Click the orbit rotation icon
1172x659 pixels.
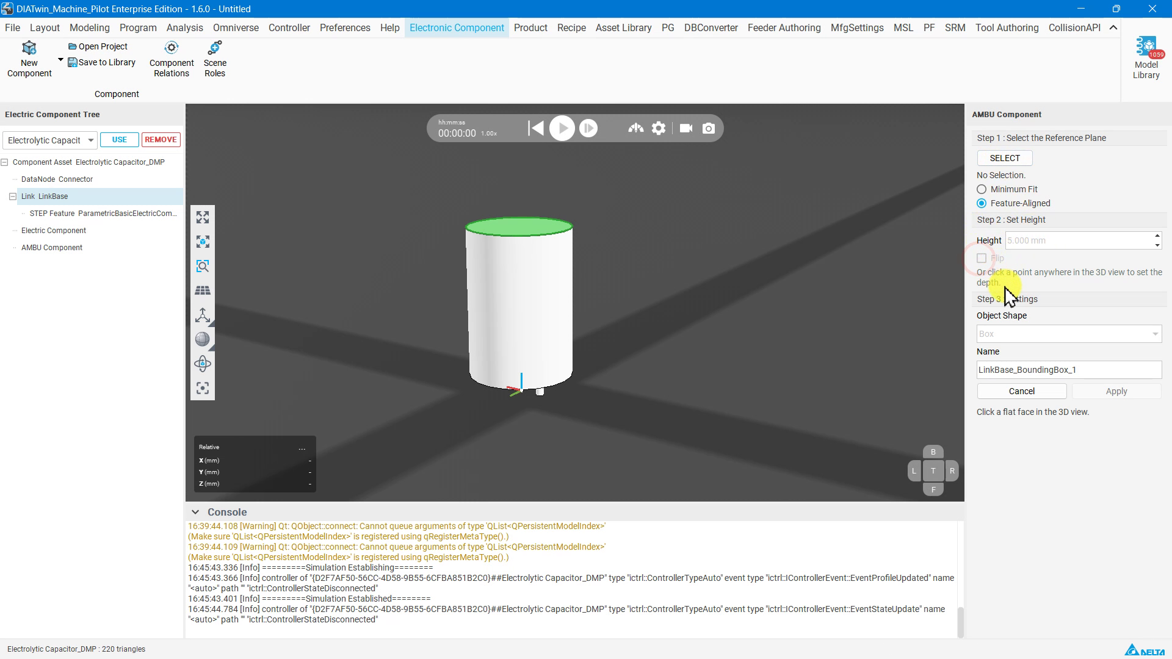point(203,364)
